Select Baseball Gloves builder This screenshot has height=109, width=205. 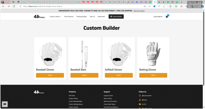(50, 75)
